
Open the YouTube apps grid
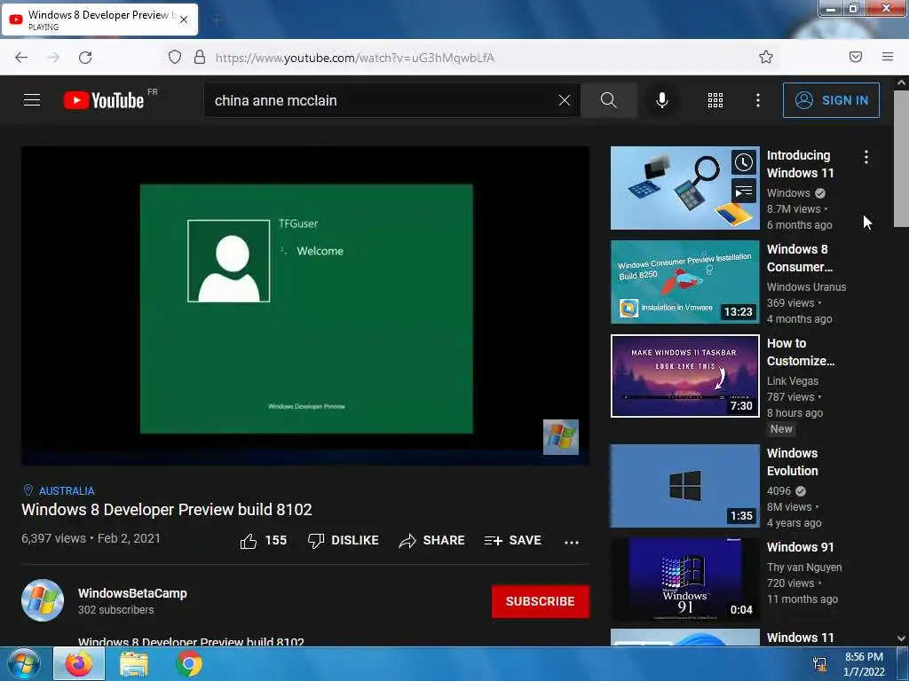[715, 100]
